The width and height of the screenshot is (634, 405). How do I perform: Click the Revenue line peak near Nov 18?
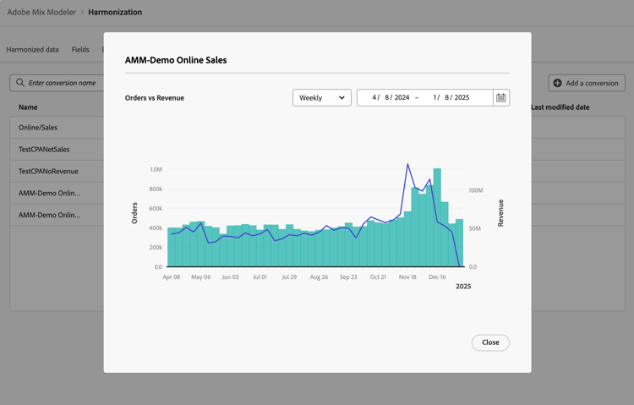[407, 164]
